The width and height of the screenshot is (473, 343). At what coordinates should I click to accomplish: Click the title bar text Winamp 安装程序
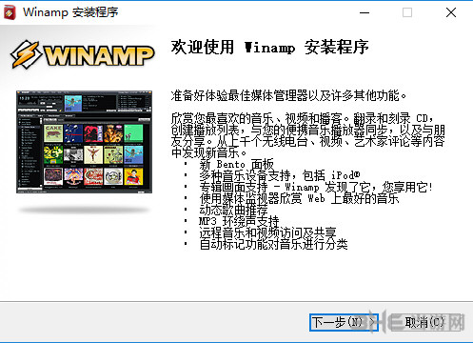70,12
